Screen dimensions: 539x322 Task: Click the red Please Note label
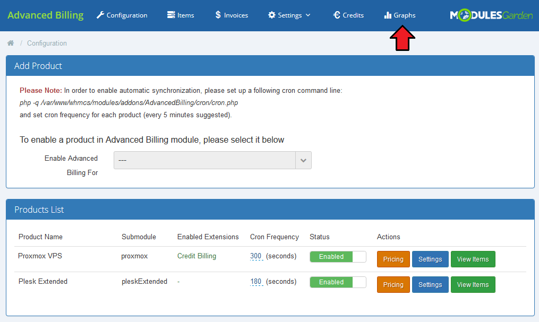41,91
